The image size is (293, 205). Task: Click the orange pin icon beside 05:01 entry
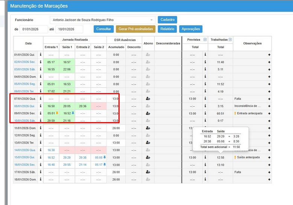57,113
